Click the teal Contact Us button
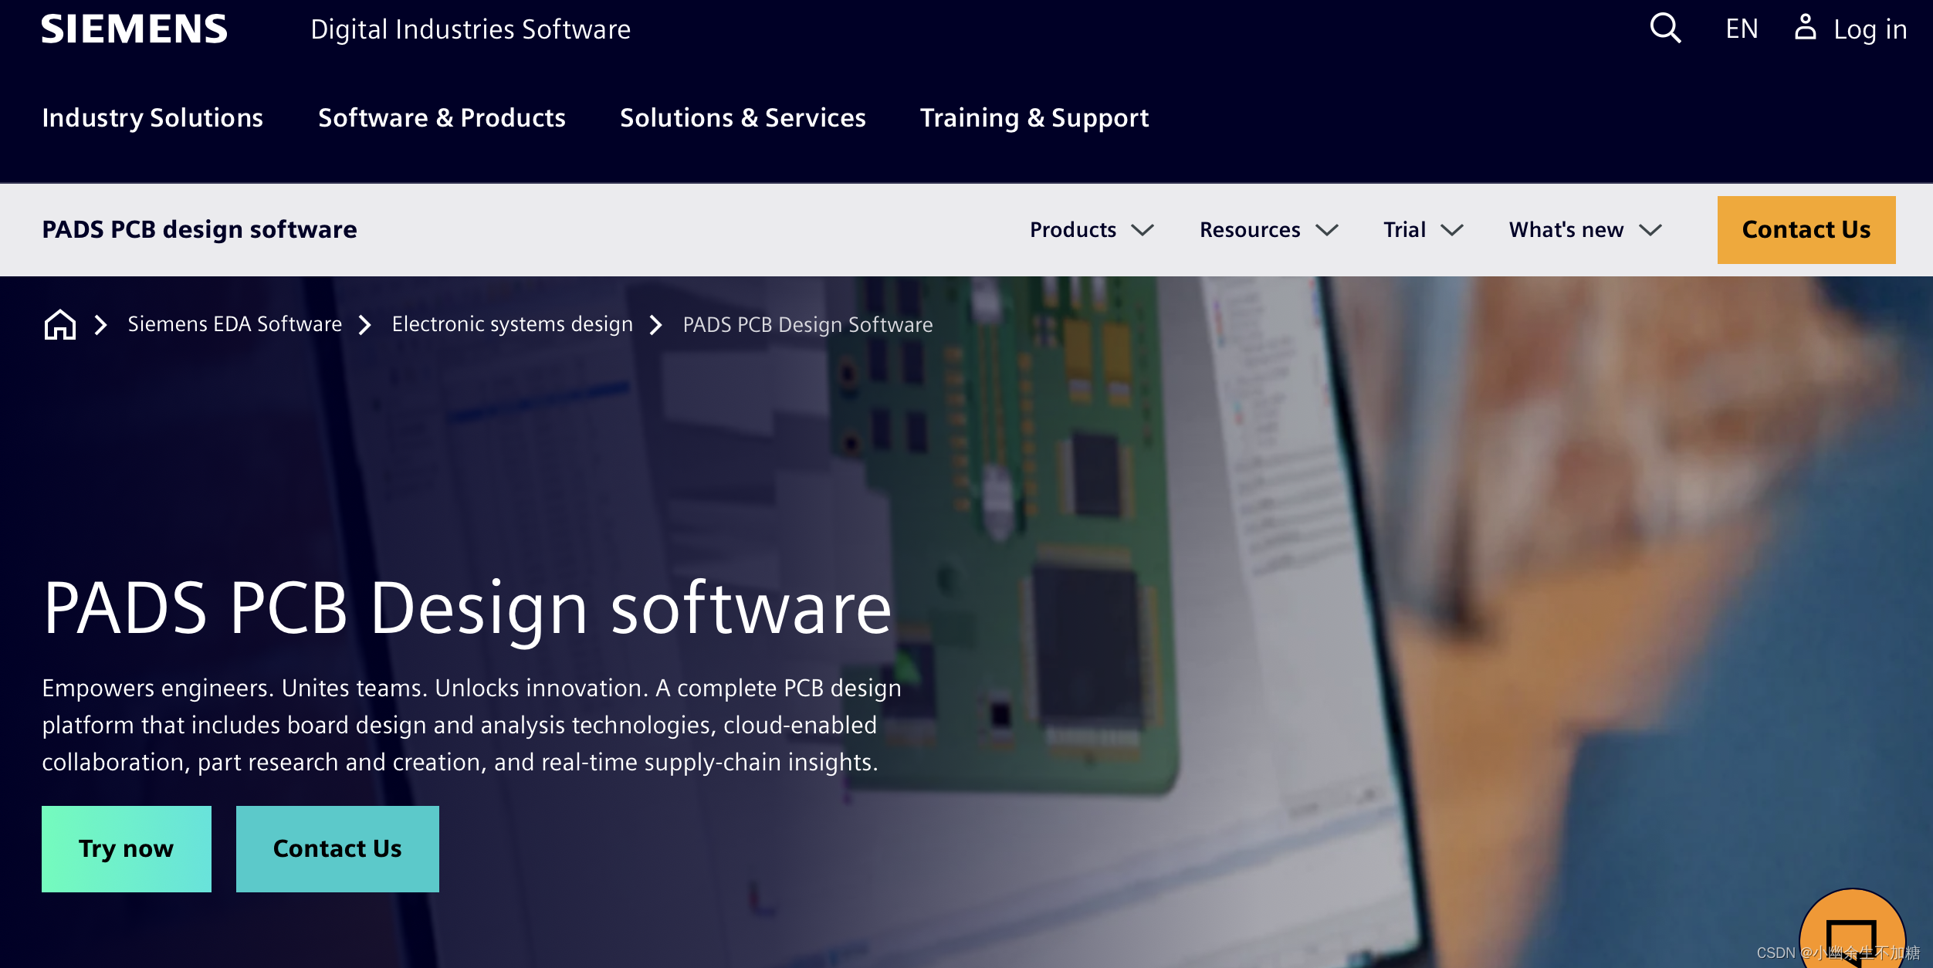The height and width of the screenshot is (968, 1933). [x=337, y=848]
